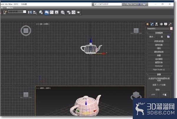Click the title bar search input field

[108, 4]
